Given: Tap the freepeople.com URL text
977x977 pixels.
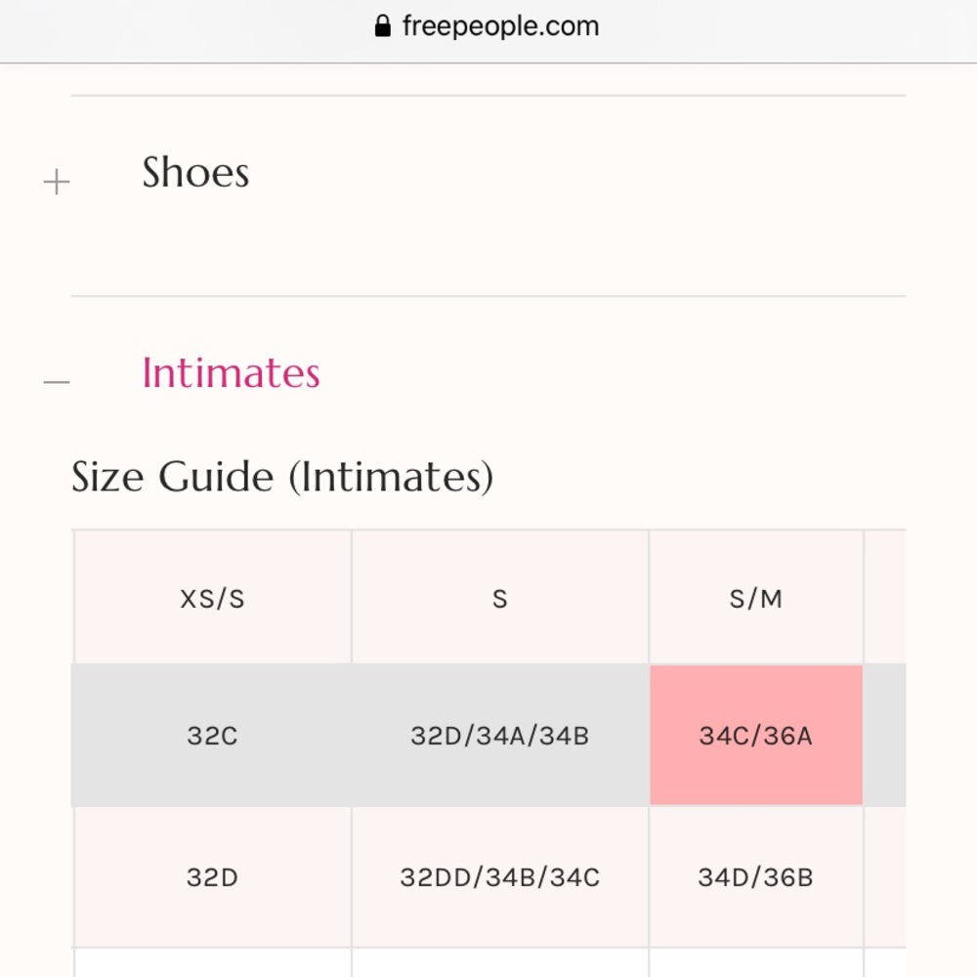Looking at the screenshot, I should [x=500, y=26].
